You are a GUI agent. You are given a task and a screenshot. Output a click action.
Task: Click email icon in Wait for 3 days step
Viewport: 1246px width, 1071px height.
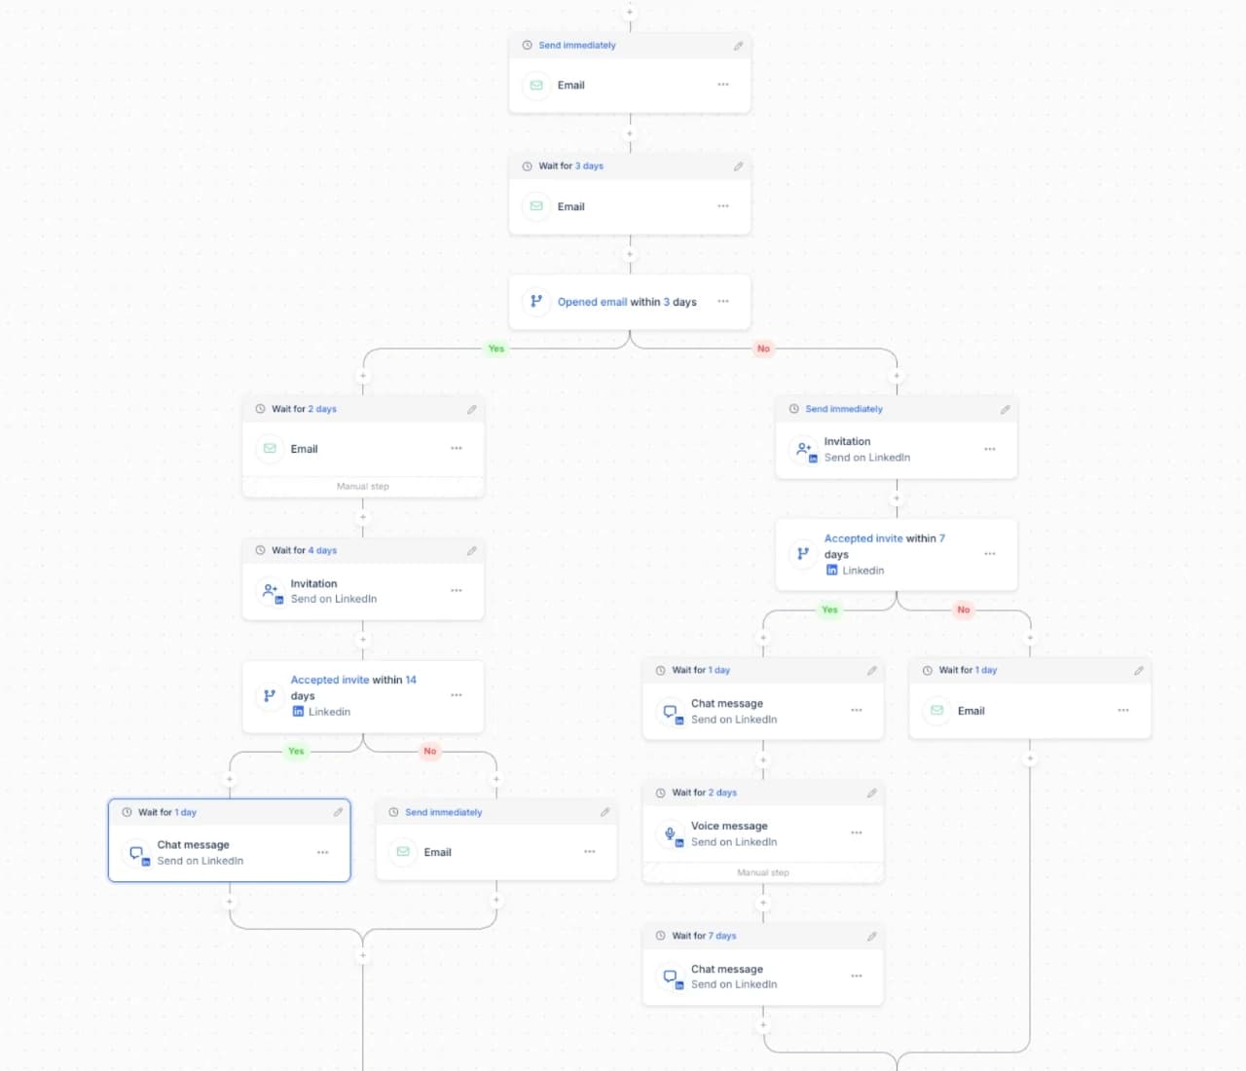[x=536, y=206]
